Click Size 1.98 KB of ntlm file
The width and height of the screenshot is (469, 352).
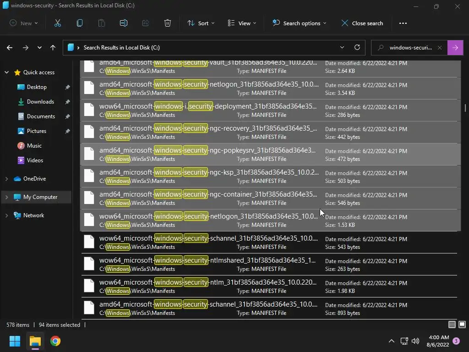[340, 291]
